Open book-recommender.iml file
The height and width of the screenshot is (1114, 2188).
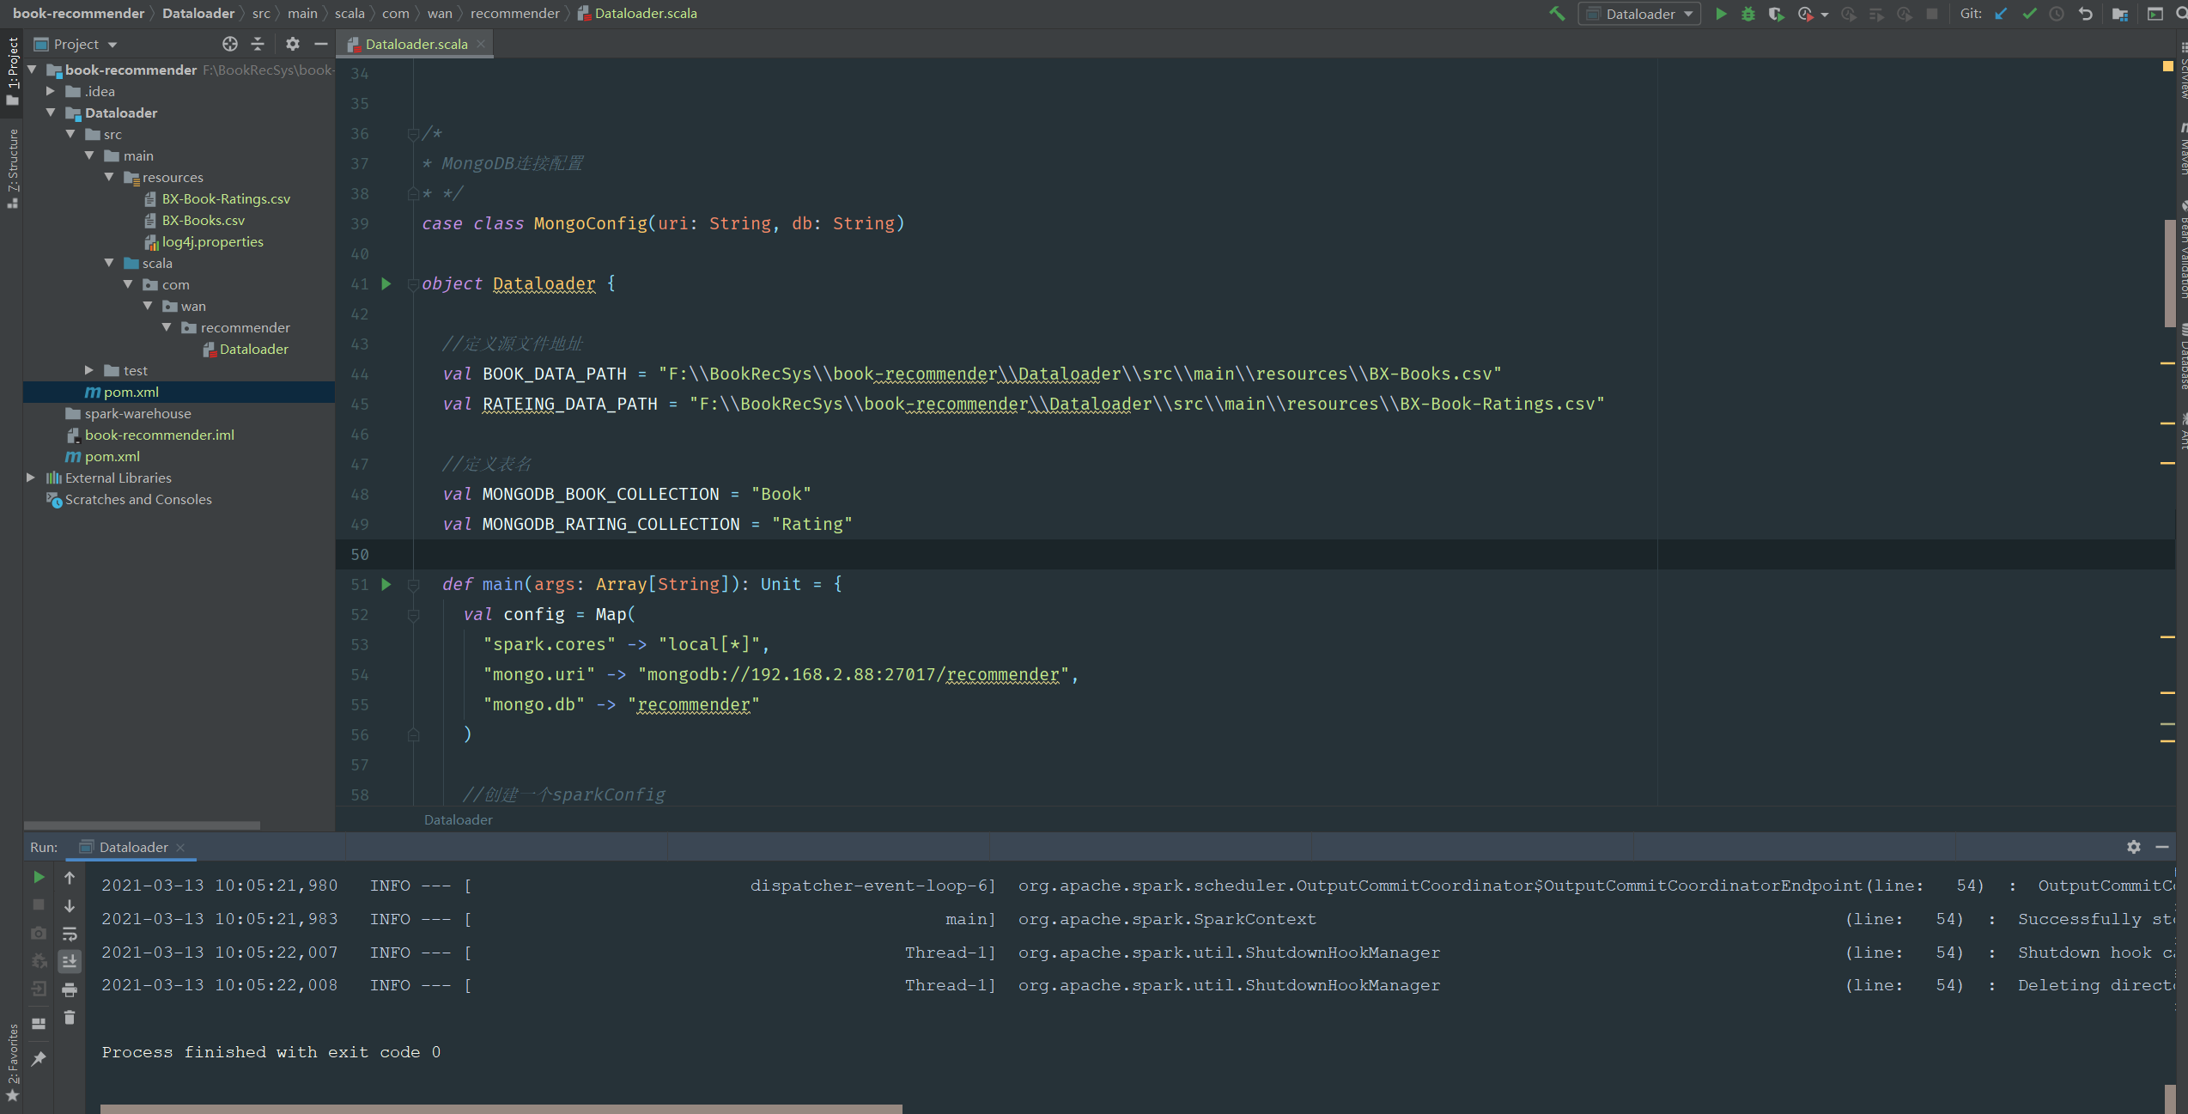tap(159, 435)
